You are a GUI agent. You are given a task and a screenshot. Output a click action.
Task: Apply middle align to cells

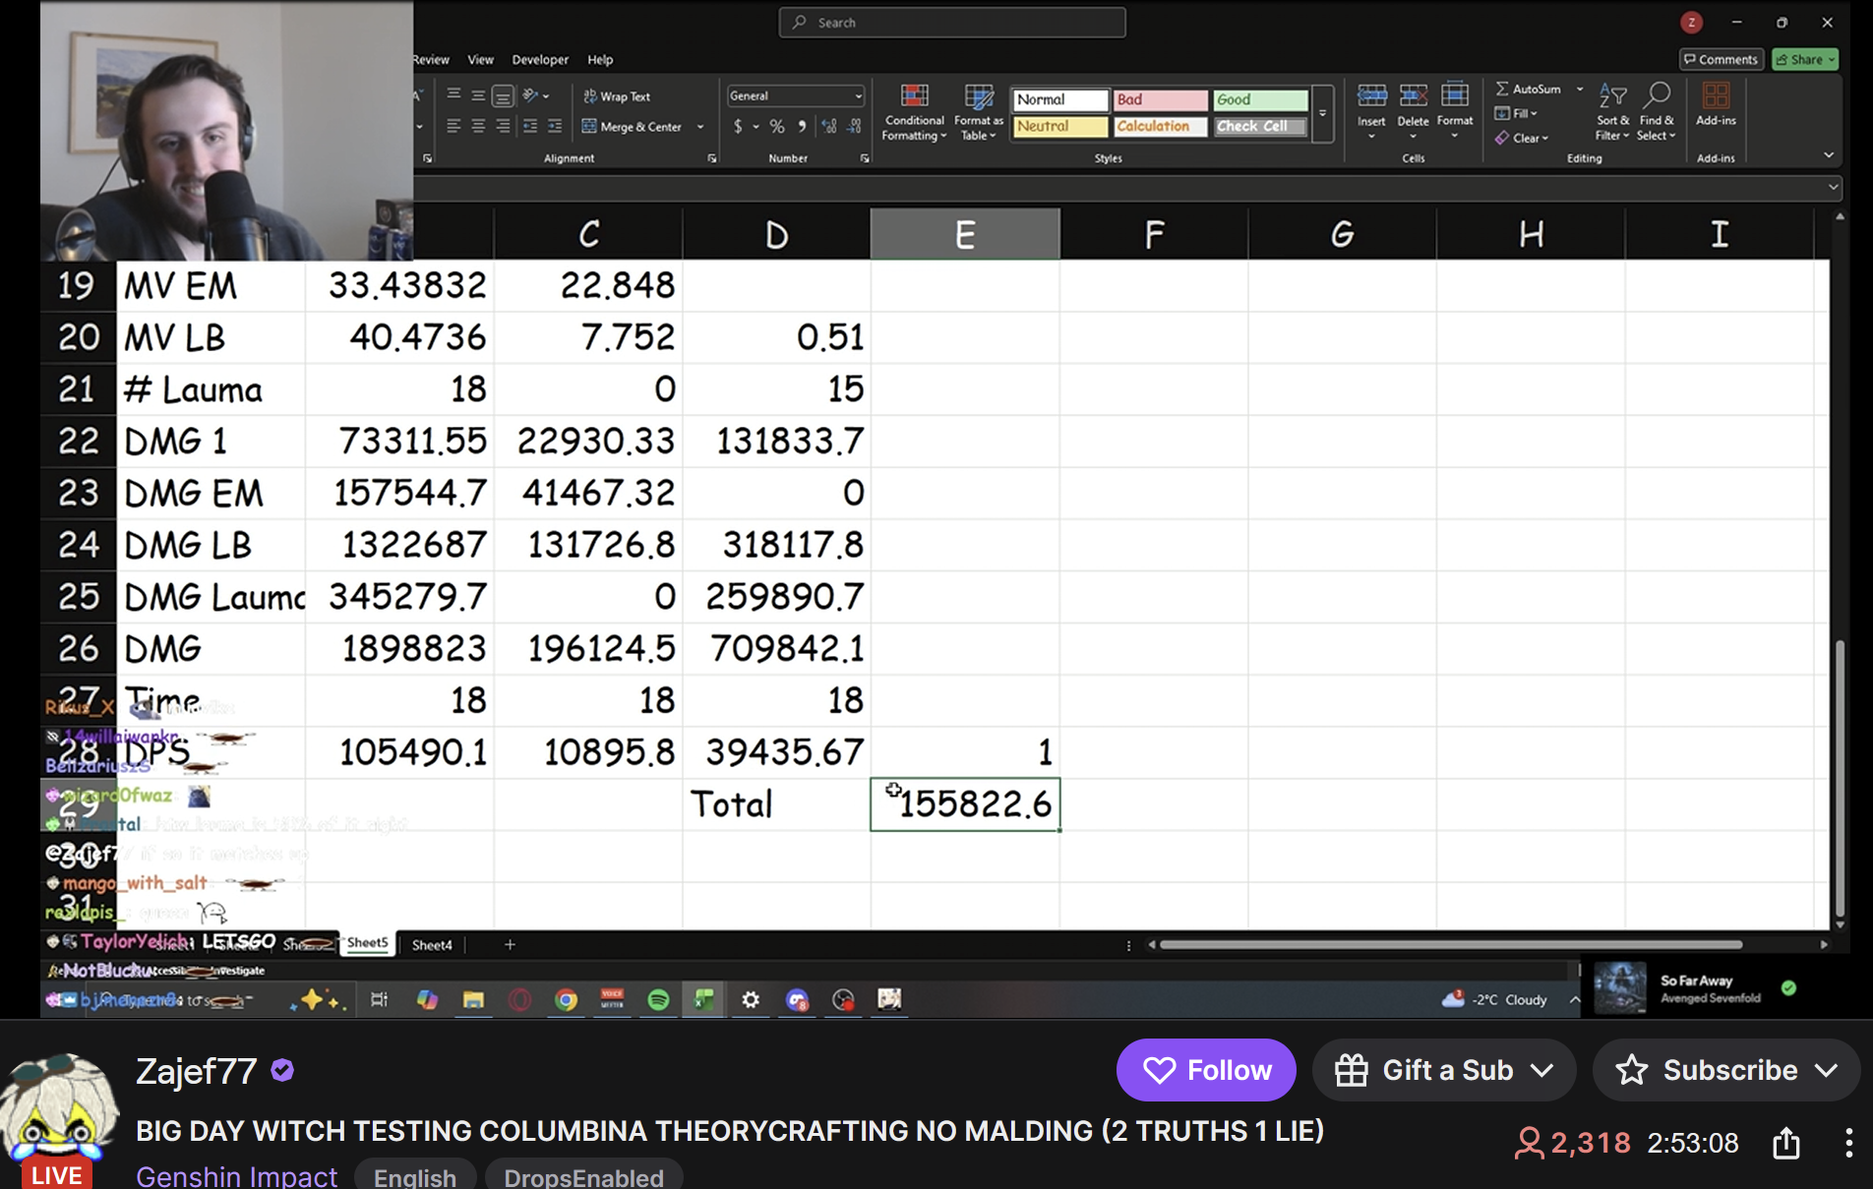(x=478, y=95)
